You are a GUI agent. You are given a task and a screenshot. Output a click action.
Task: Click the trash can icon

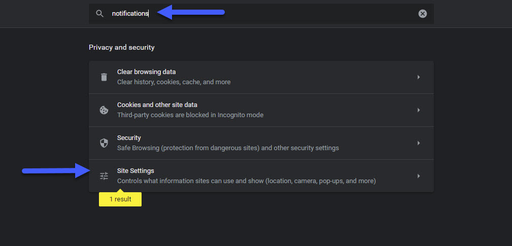point(104,77)
